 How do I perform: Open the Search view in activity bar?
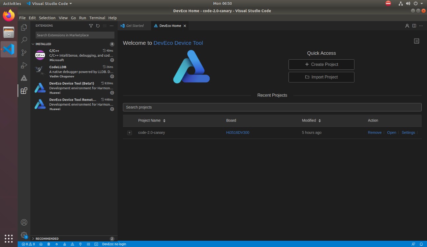coord(24,40)
